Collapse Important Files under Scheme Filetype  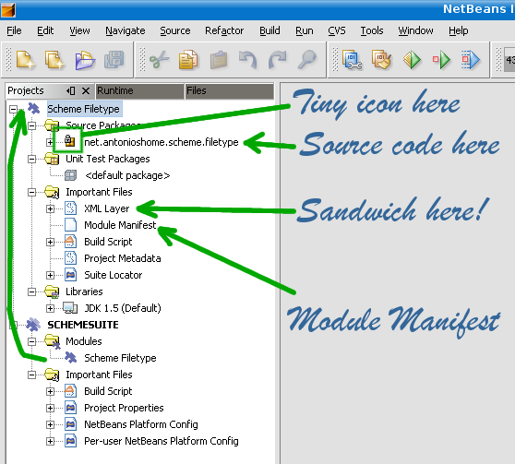point(32,192)
